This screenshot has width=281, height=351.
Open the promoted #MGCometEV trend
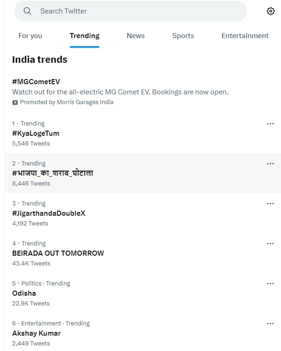pos(36,82)
